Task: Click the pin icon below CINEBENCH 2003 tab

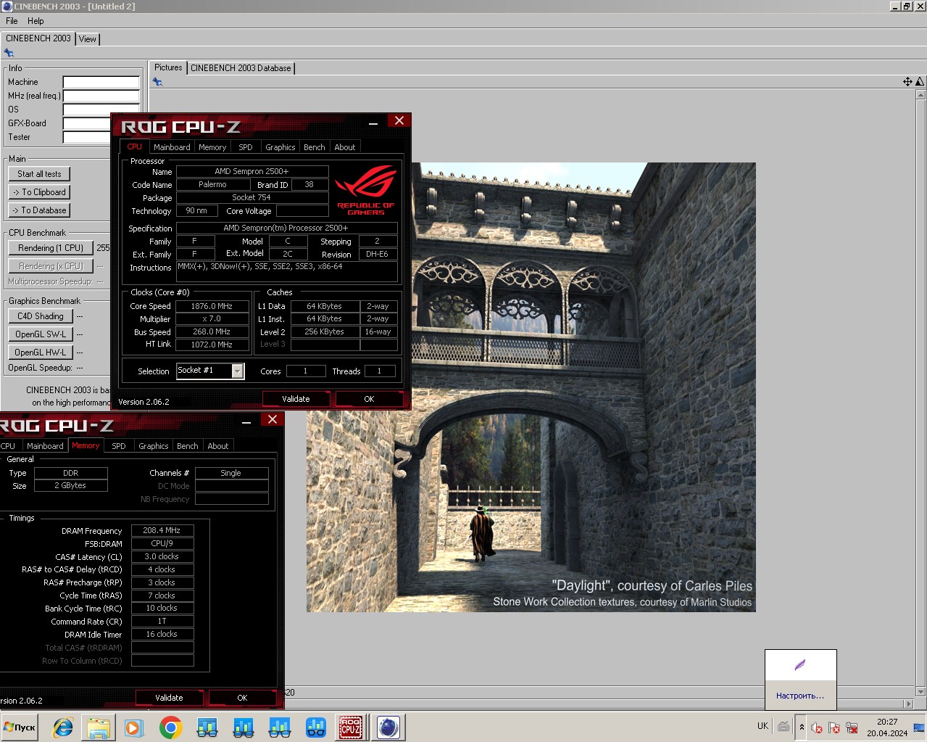Action: pyautogui.click(x=9, y=53)
